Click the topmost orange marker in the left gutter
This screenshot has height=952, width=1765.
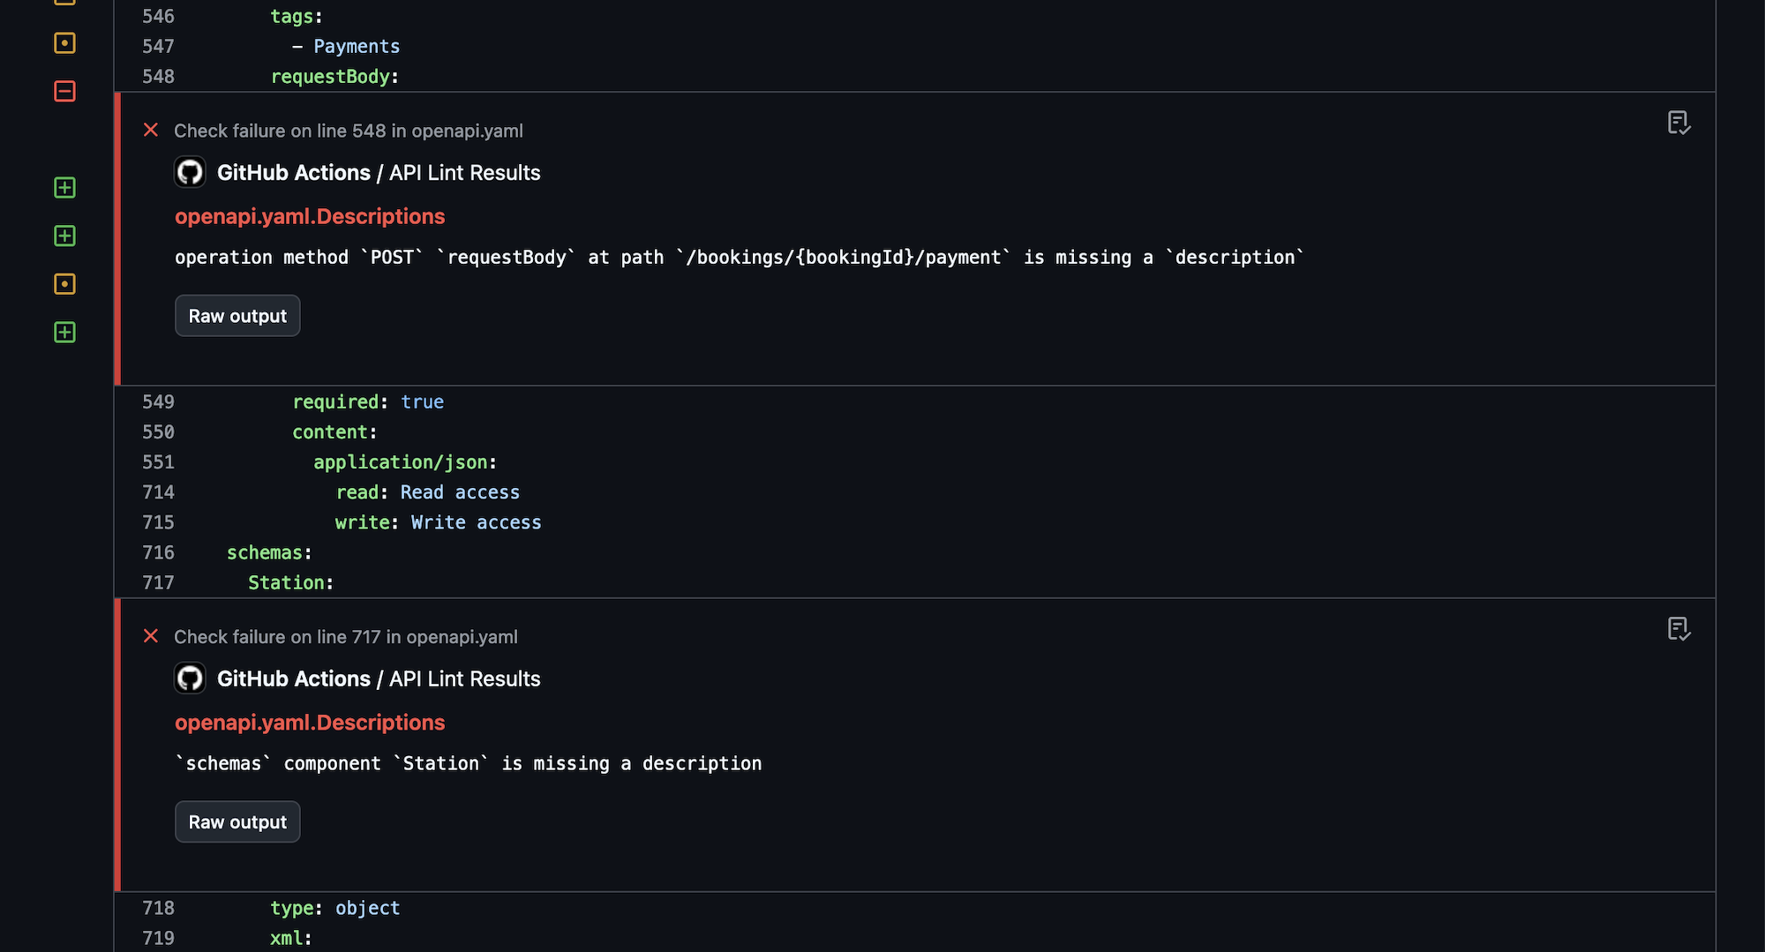pos(64,43)
